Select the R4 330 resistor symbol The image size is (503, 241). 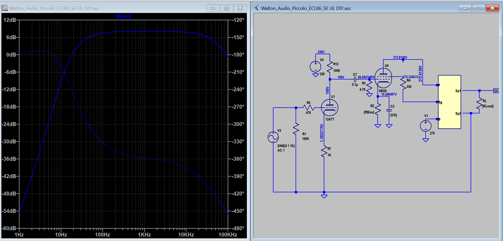point(403,83)
